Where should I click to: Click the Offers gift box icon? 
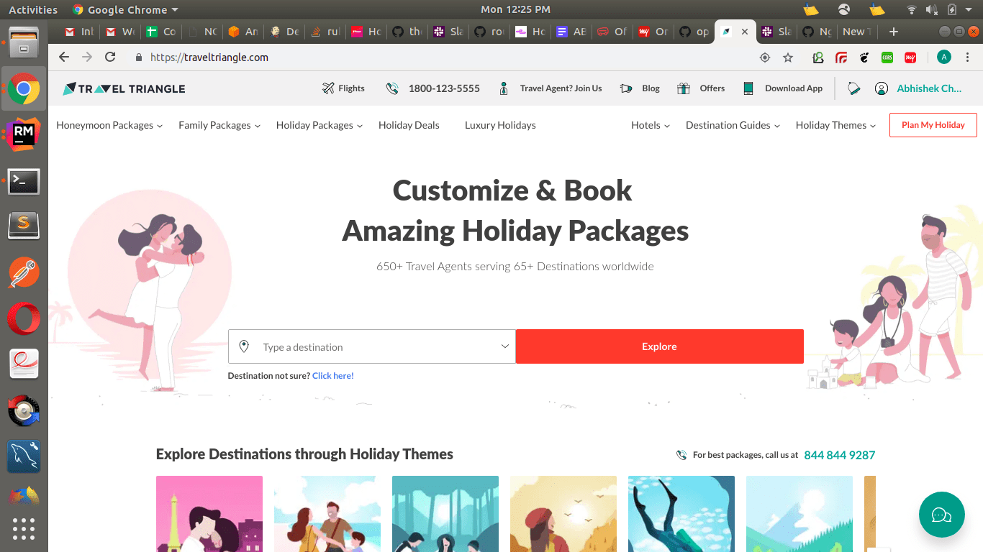(x=683, y=88)
